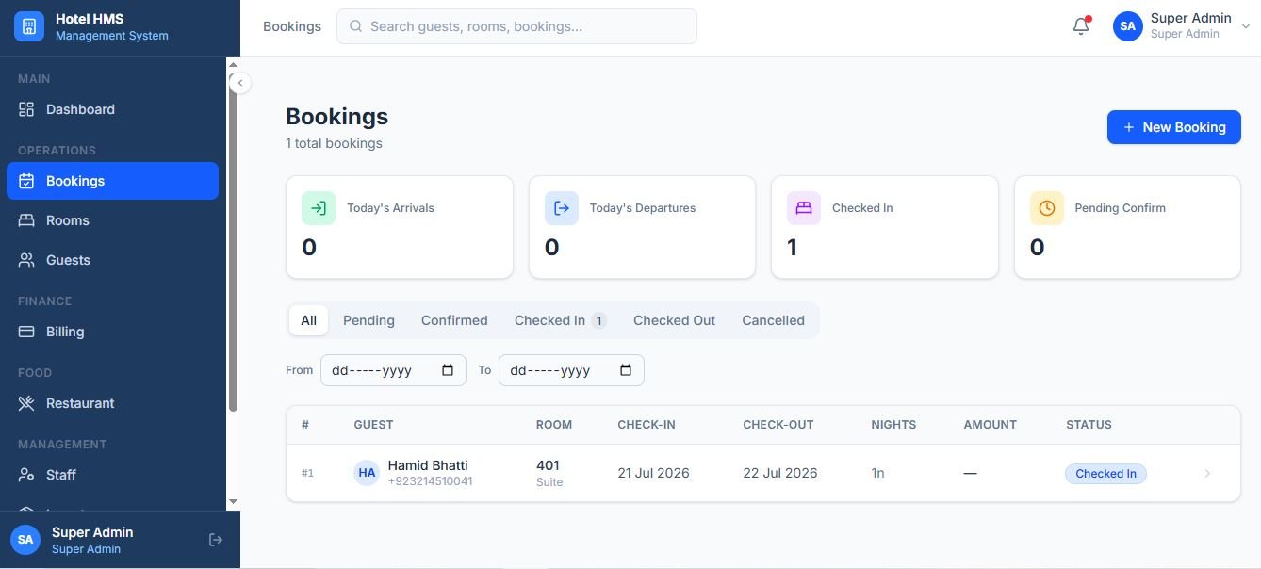Viewport: 1261px width, 569px height.
Task: Focus the From date input
Action: point(393,370)
